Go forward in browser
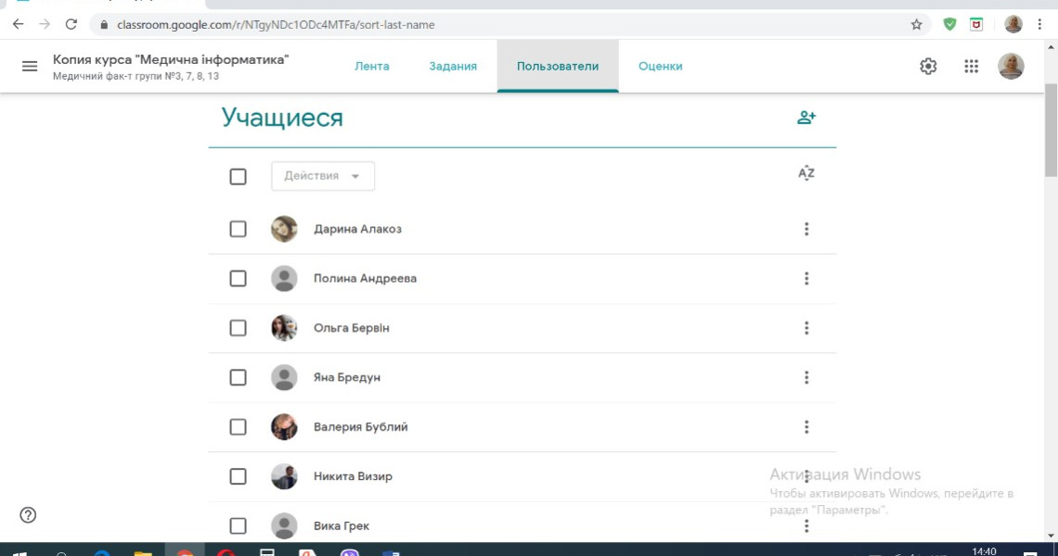 [x=45, y=24]
